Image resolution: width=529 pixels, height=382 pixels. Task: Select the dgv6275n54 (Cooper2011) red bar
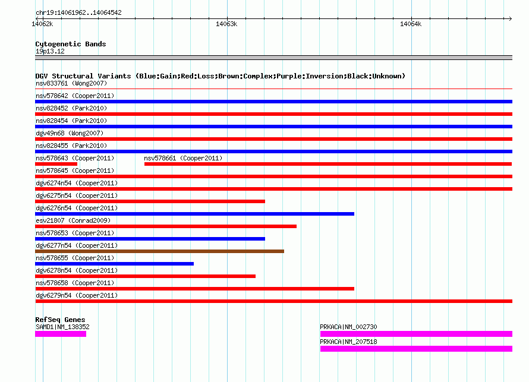150,201
